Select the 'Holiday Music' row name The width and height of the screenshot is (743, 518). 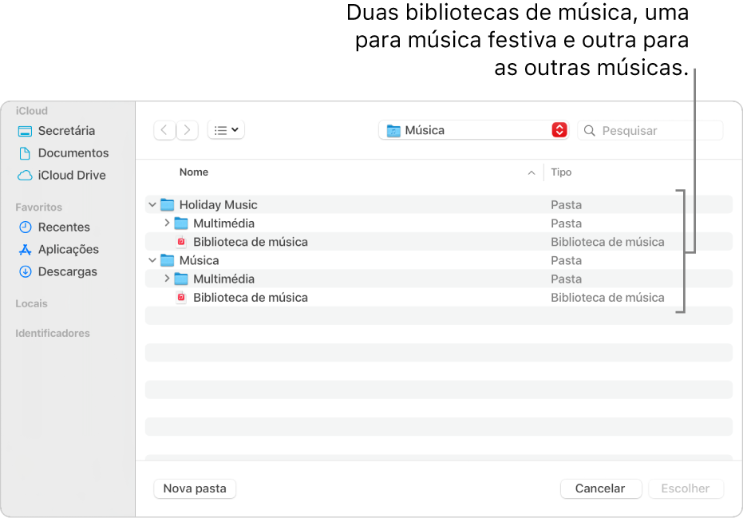(219, 205)
